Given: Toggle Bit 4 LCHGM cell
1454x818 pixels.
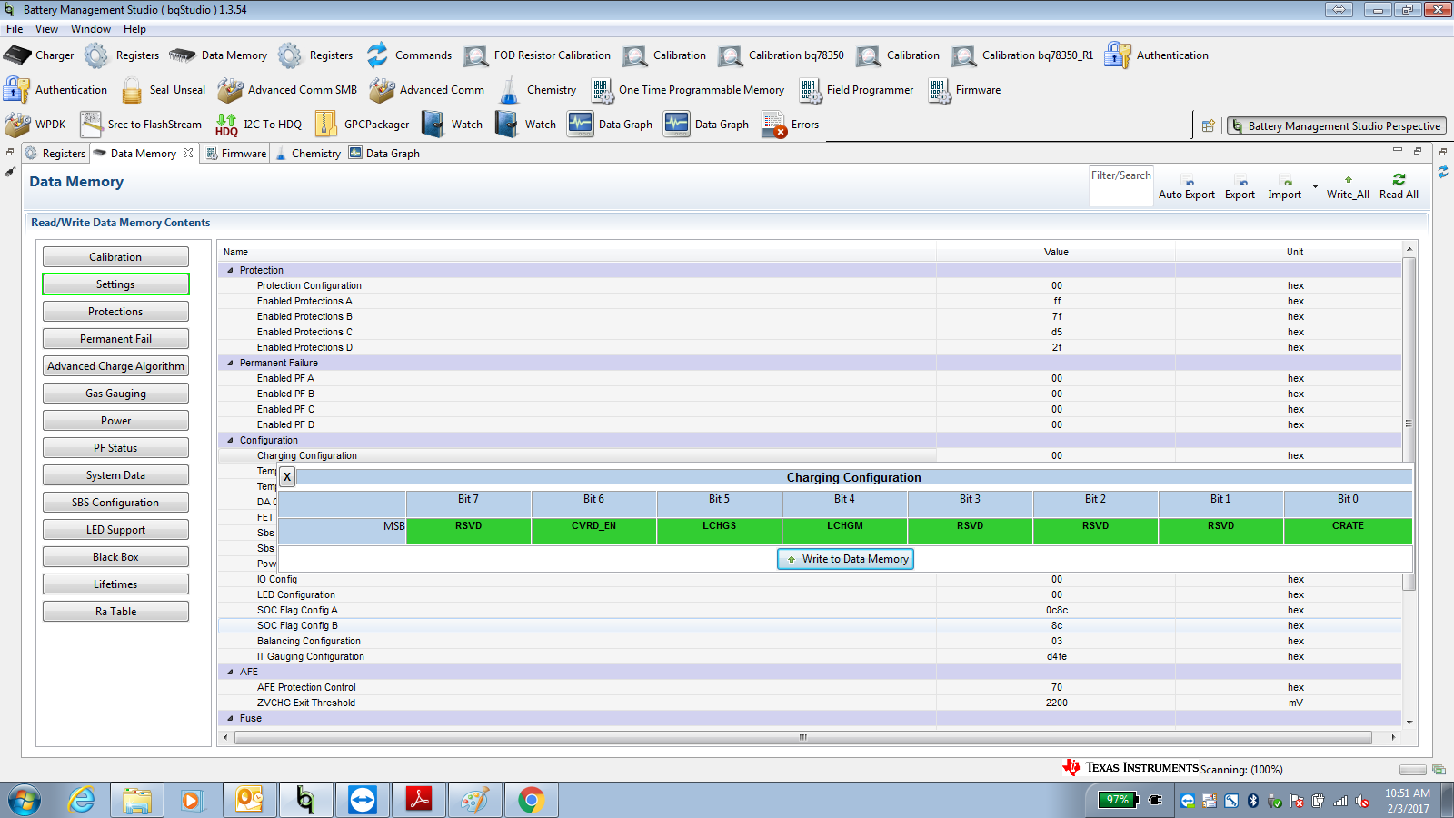Looking at the screenshot, I should coord(844,531).
